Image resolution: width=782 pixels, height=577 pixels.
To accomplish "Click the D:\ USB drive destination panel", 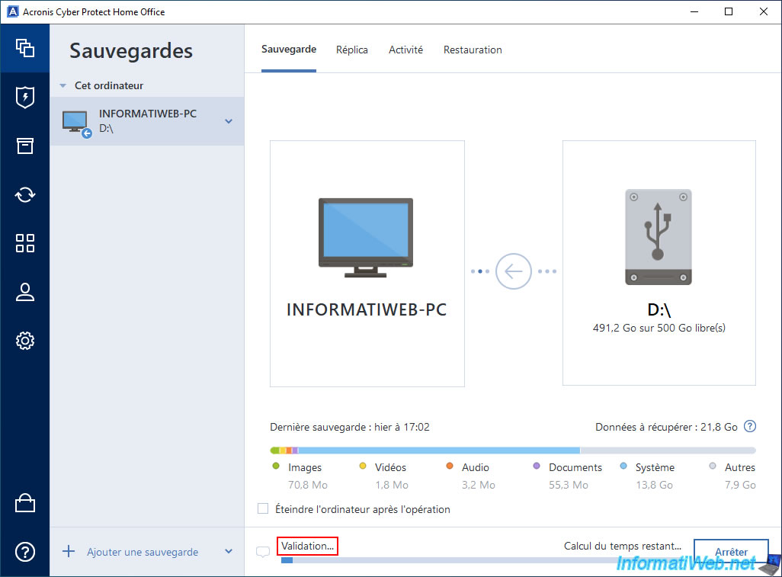I will tap(659, 263).
